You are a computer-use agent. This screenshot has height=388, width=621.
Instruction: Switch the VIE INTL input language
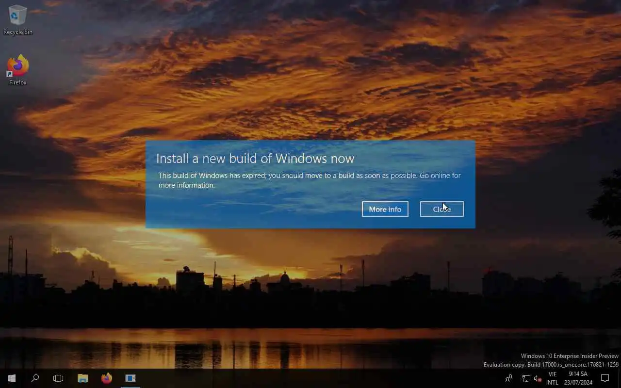[x=552, y=378]
